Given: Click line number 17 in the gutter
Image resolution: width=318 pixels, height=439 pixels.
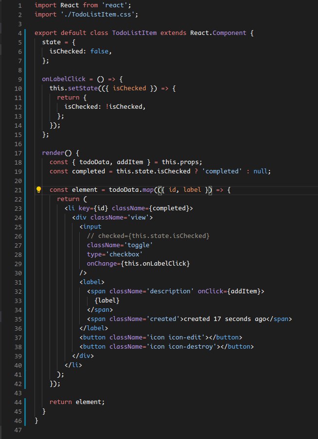Looking at the screenshot, I should pyautogui.click(x=18, y=153).
